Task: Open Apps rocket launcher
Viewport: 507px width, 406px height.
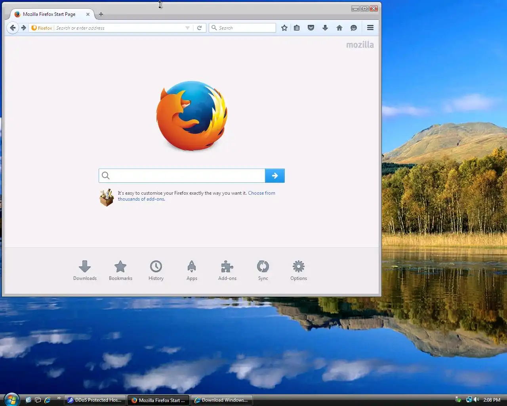Action: point(192,271)
